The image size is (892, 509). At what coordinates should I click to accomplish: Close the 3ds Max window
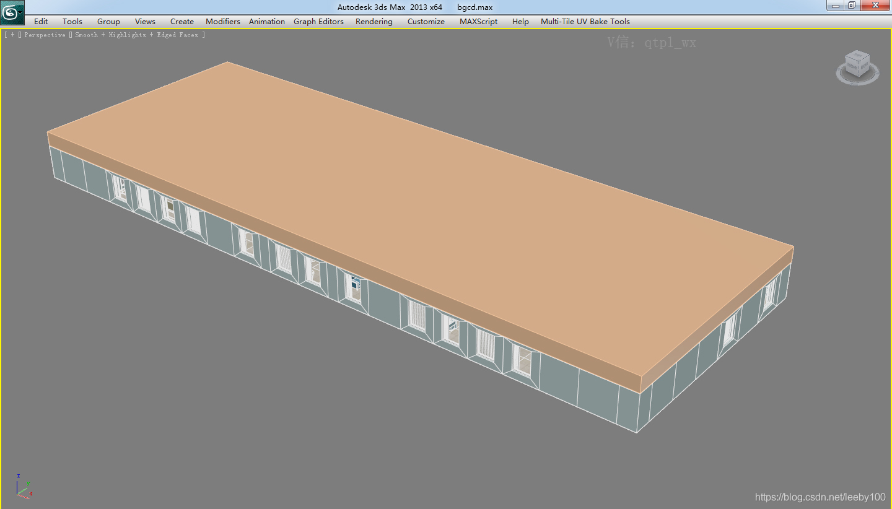pyautogui.click(x=876, y=6)
